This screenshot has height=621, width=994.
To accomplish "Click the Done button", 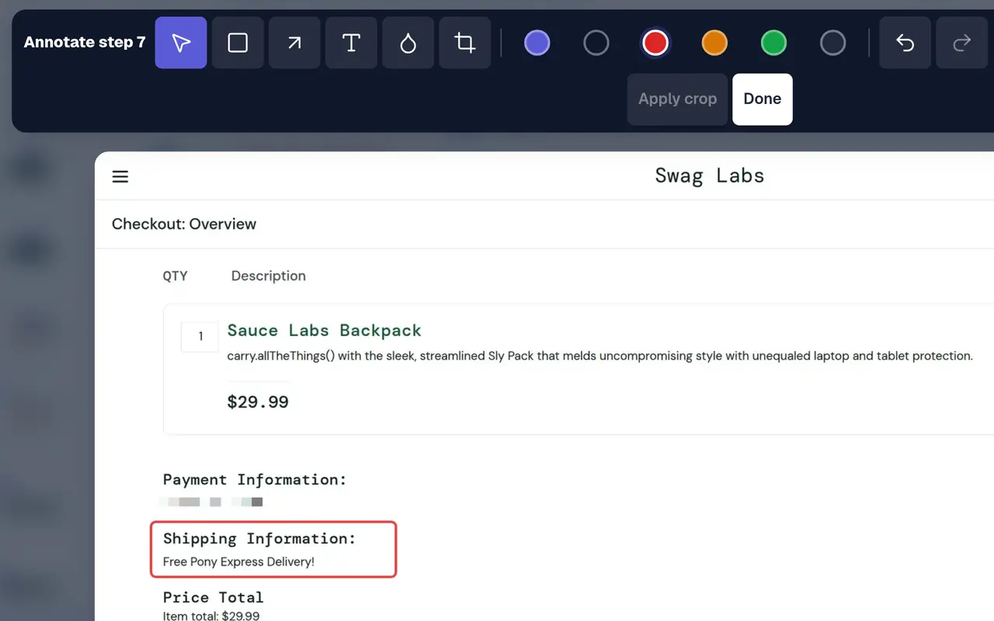I will click(x=763, y=99).
